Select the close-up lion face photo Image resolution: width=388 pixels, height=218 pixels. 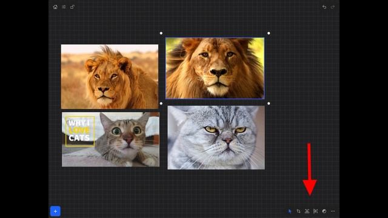coord(215,68)
